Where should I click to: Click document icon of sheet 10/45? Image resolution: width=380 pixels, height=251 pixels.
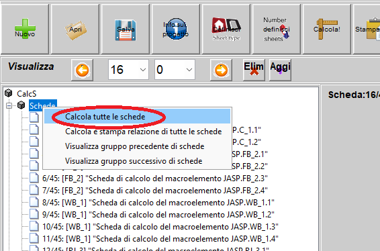click(x=34, y=226)
